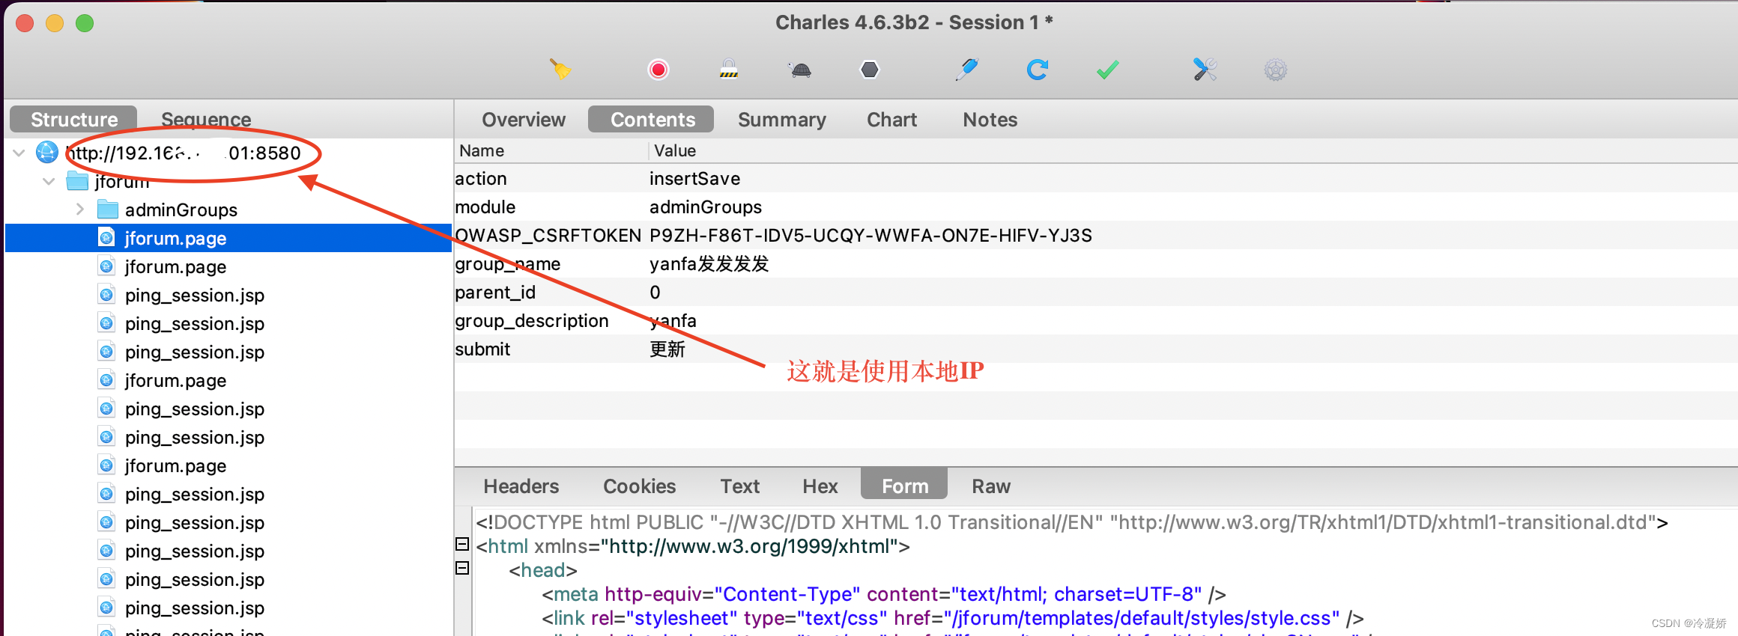This screenshot has width=1738, height=636.
Task: Toggle SSL proxying padlock icon
Action: (x=729, y=70)
